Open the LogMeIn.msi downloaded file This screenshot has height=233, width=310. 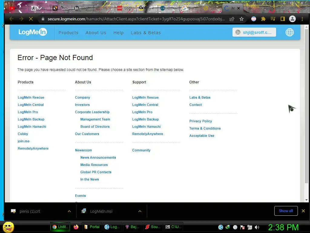(x=101, y=211)
